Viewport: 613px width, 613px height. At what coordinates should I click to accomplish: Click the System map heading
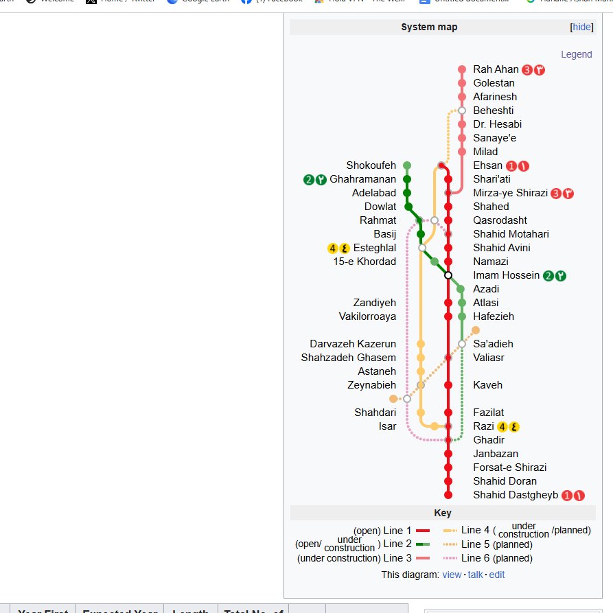point(429,27)
